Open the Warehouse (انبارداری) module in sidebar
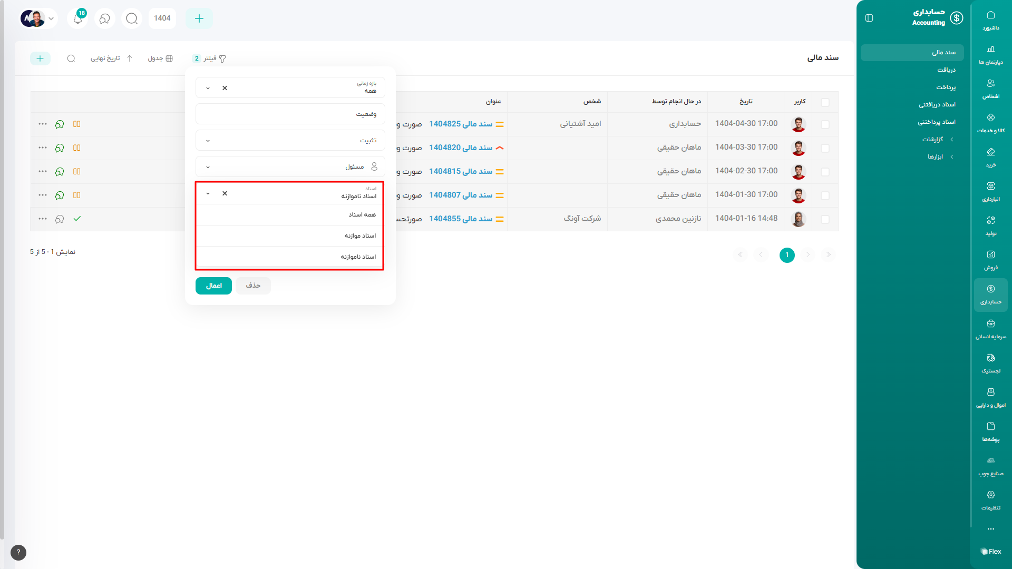The width and height of the screenshot is (1012, 569). point(990,191)
